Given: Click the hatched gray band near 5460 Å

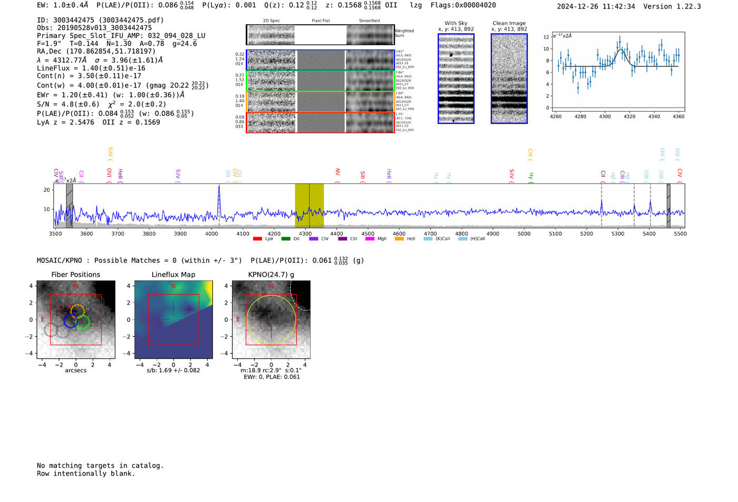Looking at the screenshot, I should (x=668, y=205).
